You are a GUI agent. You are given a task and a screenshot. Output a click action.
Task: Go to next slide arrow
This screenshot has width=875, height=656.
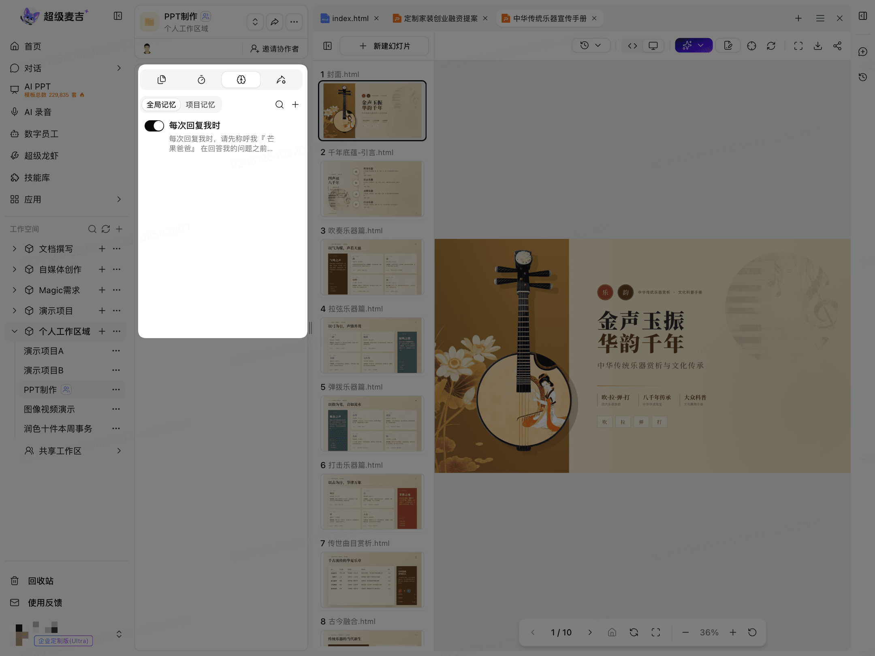590,633
